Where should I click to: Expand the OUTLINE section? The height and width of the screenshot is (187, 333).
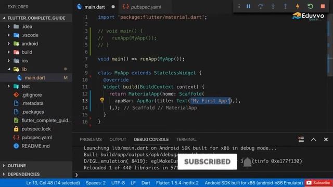[4, 166]
